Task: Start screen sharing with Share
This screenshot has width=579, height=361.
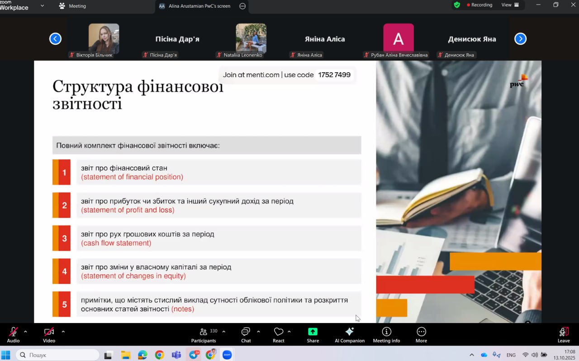Action: pos(313,334)
